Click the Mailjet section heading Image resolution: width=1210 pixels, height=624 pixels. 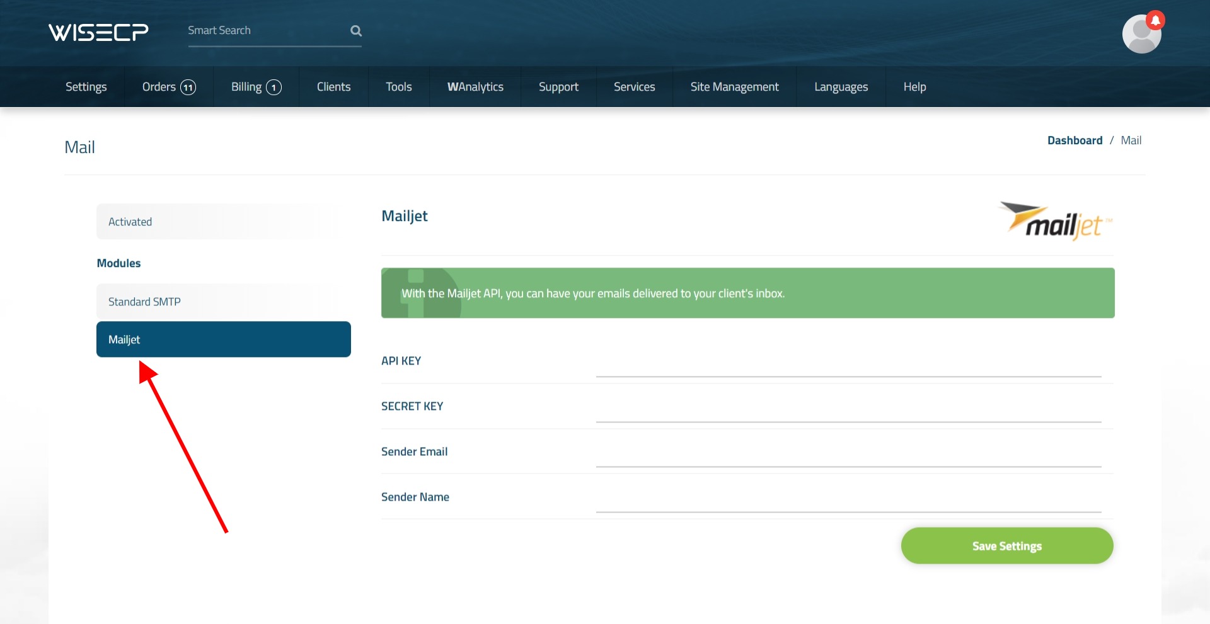click(x=405, y=216)
